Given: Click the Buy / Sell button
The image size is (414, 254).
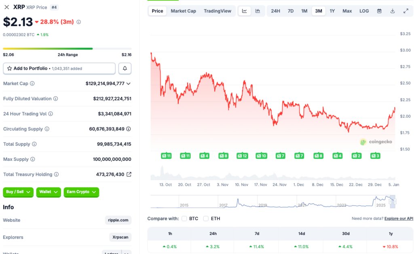Looking at the screenshot, I should (x=18, y=192).
